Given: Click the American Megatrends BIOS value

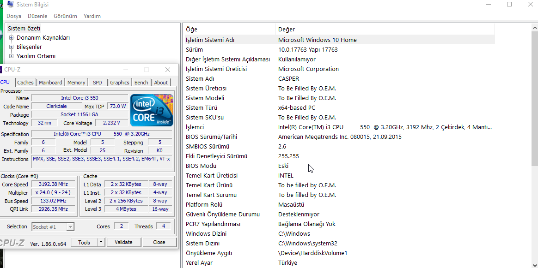Looking at the screenshot, I should [x=340, y=137].
